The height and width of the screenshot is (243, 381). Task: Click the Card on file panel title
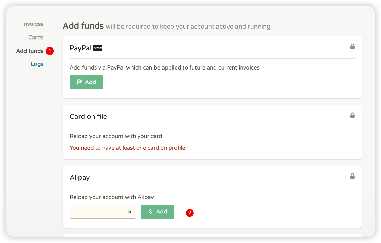point(88,116)
